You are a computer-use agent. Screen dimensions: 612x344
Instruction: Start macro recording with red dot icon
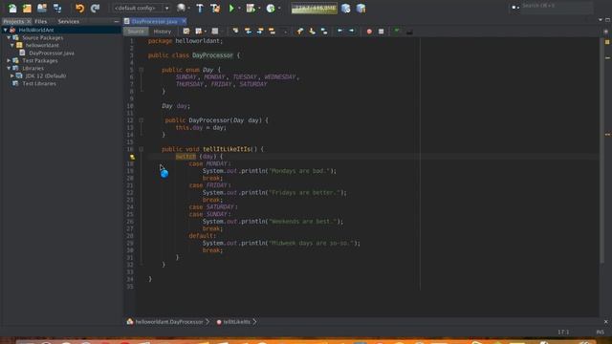(x=369, y=32)
